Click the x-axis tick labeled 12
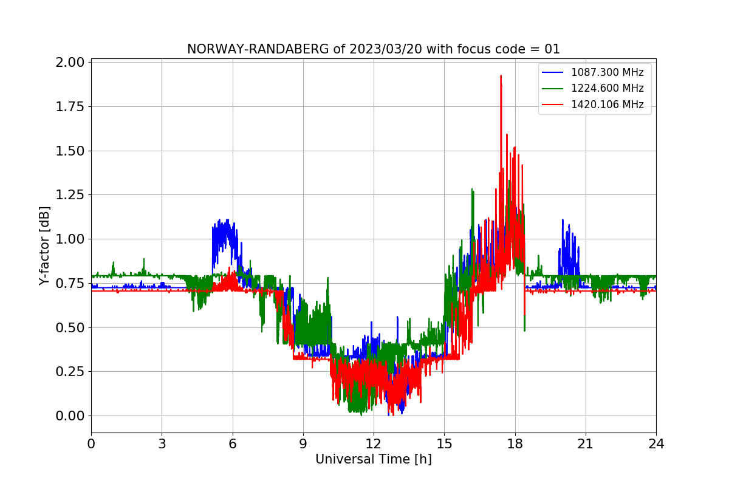 [374, 444]
